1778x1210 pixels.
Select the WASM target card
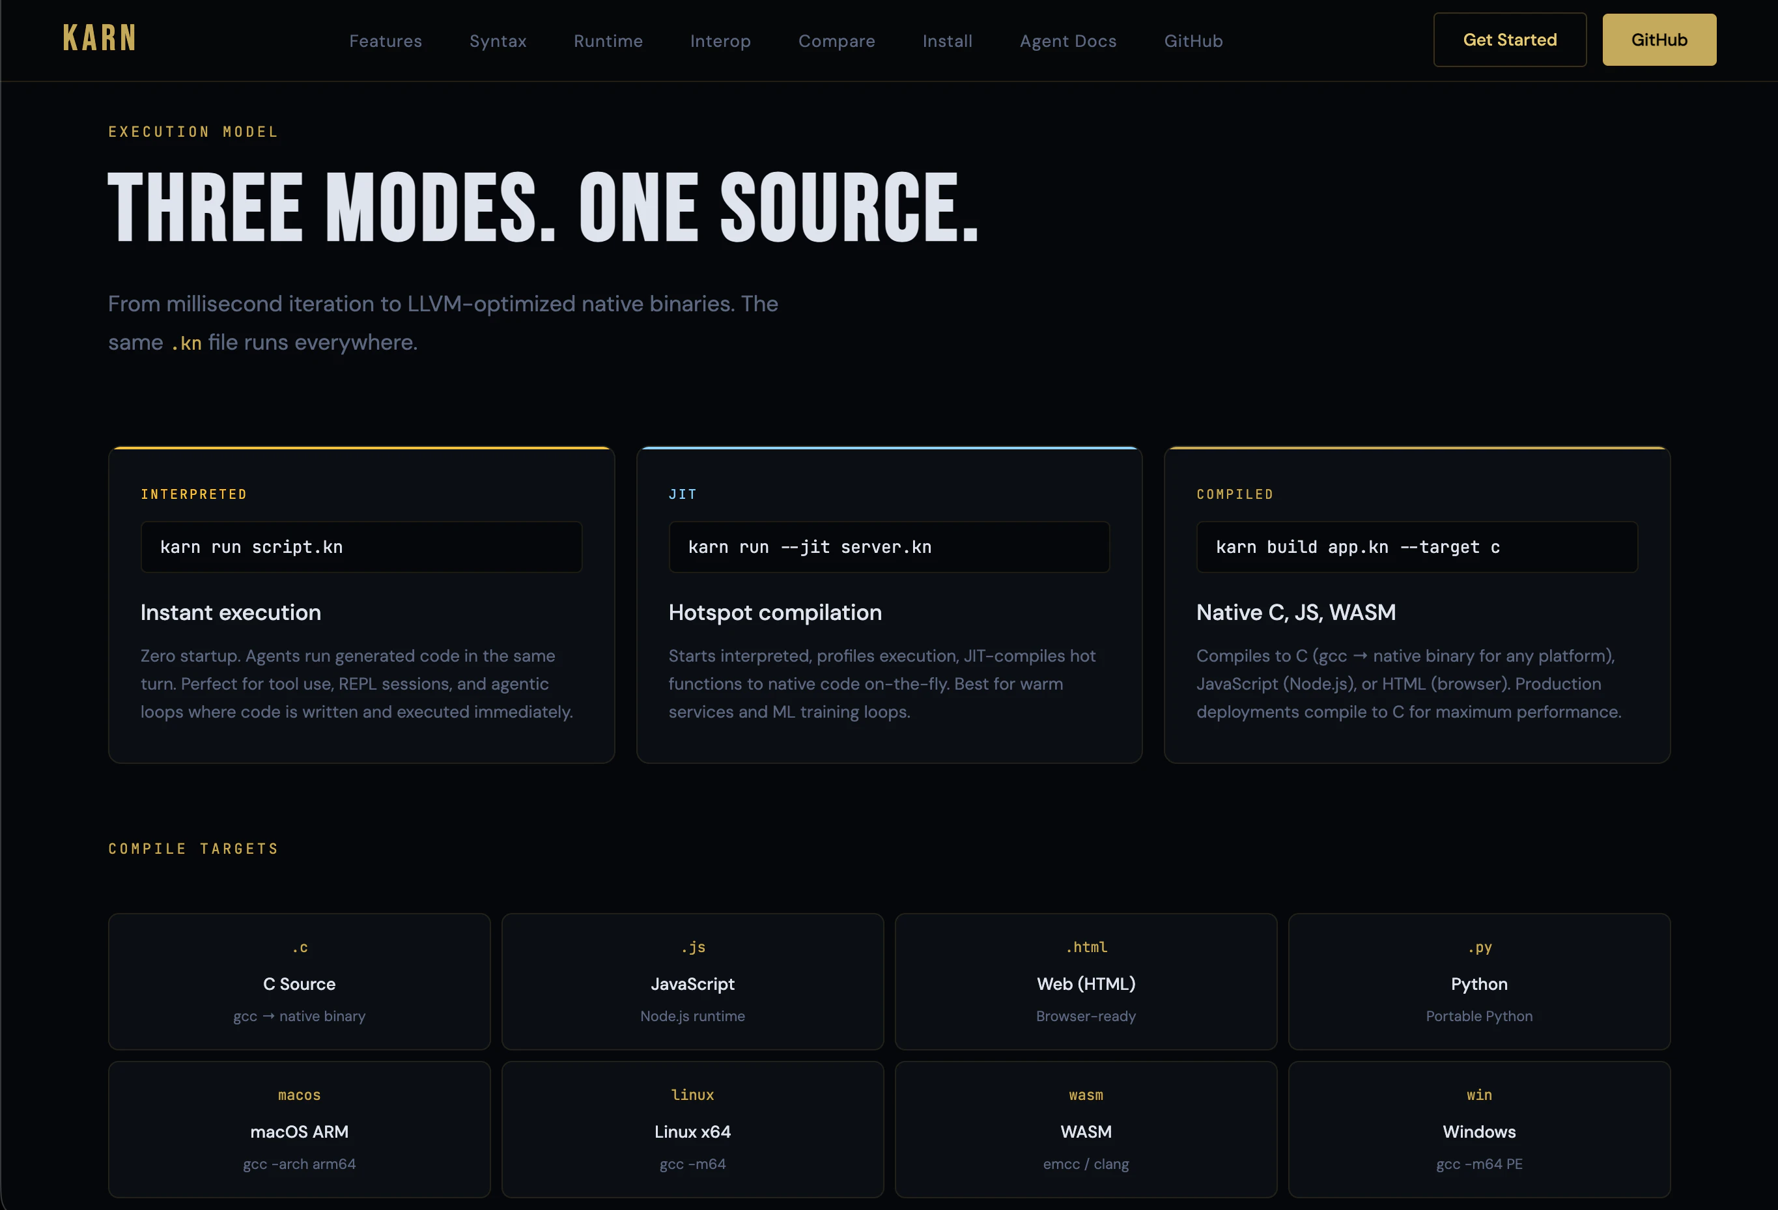tap(1086, 1130)
